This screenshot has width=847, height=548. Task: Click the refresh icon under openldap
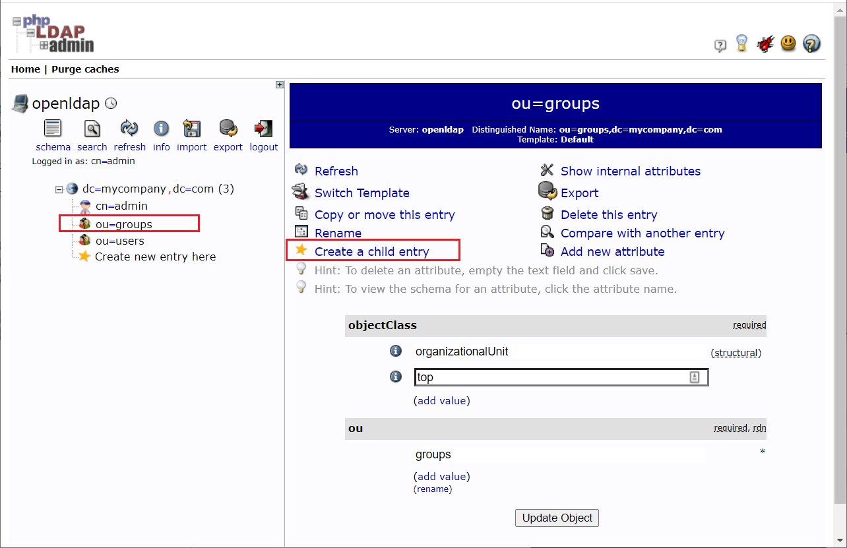click(129, 129)
